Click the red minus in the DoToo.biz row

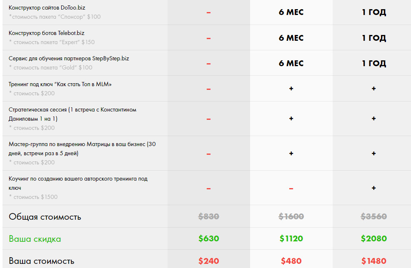[208, 12]
